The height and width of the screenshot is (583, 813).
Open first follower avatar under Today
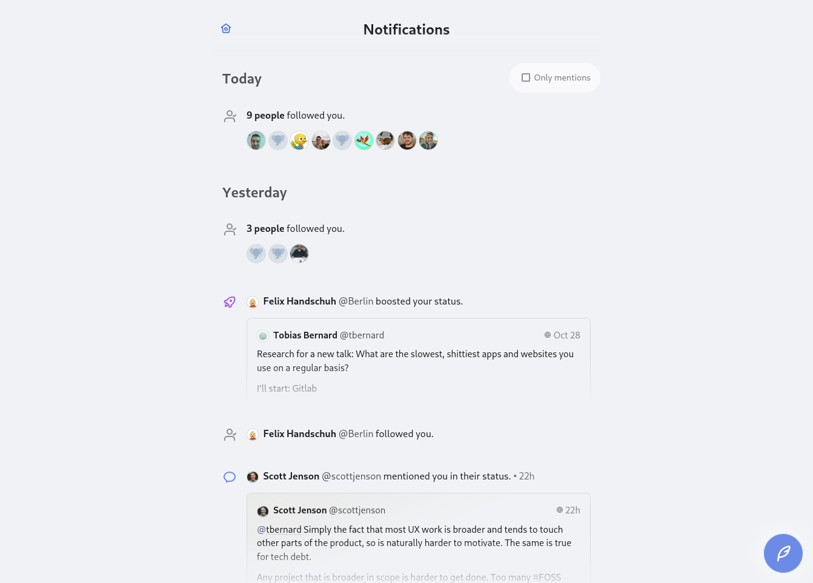[x=256, y=140]
